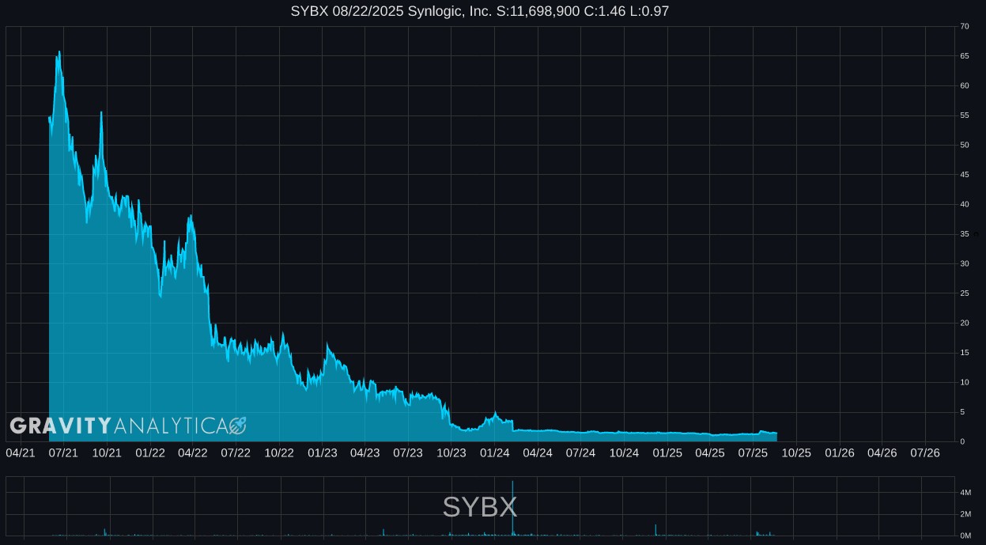Click the x-axis date label '01/25'
986x545 pixels.
667,453
